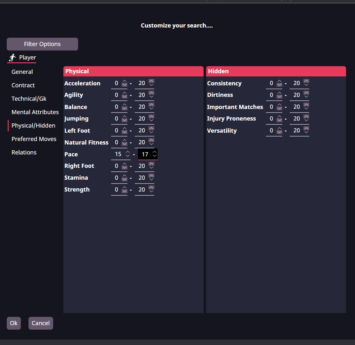Image resolution: width=355 pixels, height=345 pixels.
Task: Raise Strength minimum using up arrow
Action: (x=125, y=187)
